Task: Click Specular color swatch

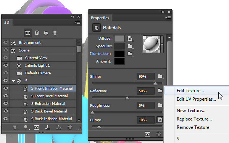Action: click(119, 46)
